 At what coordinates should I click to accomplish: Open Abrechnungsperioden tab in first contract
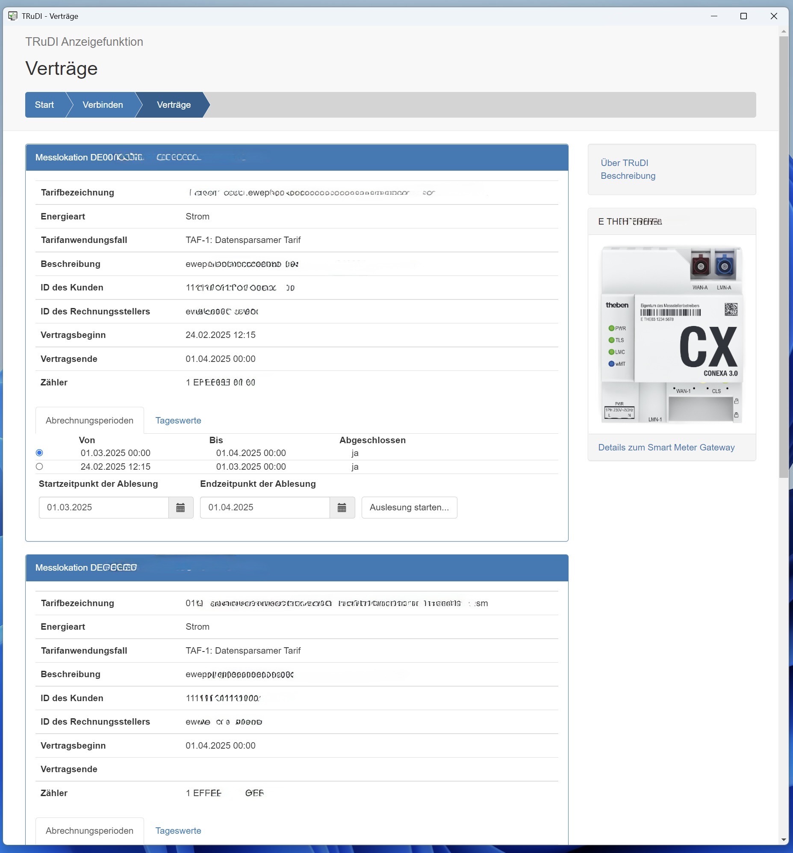click(89, 421)
